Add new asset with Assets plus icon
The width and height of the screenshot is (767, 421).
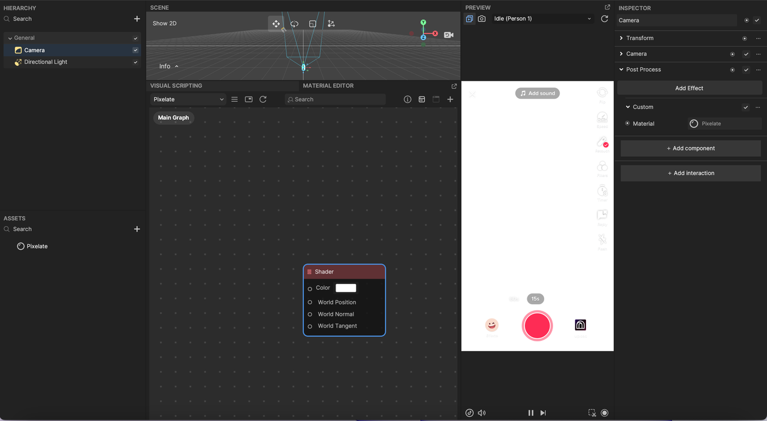click(x=137, y=229)
